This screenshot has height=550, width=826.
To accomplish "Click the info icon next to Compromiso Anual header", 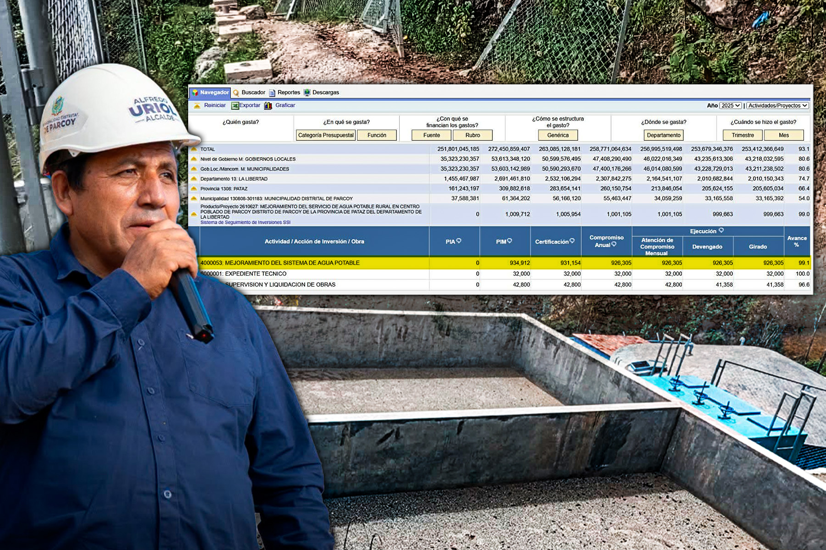I will [x=614, y=244].
